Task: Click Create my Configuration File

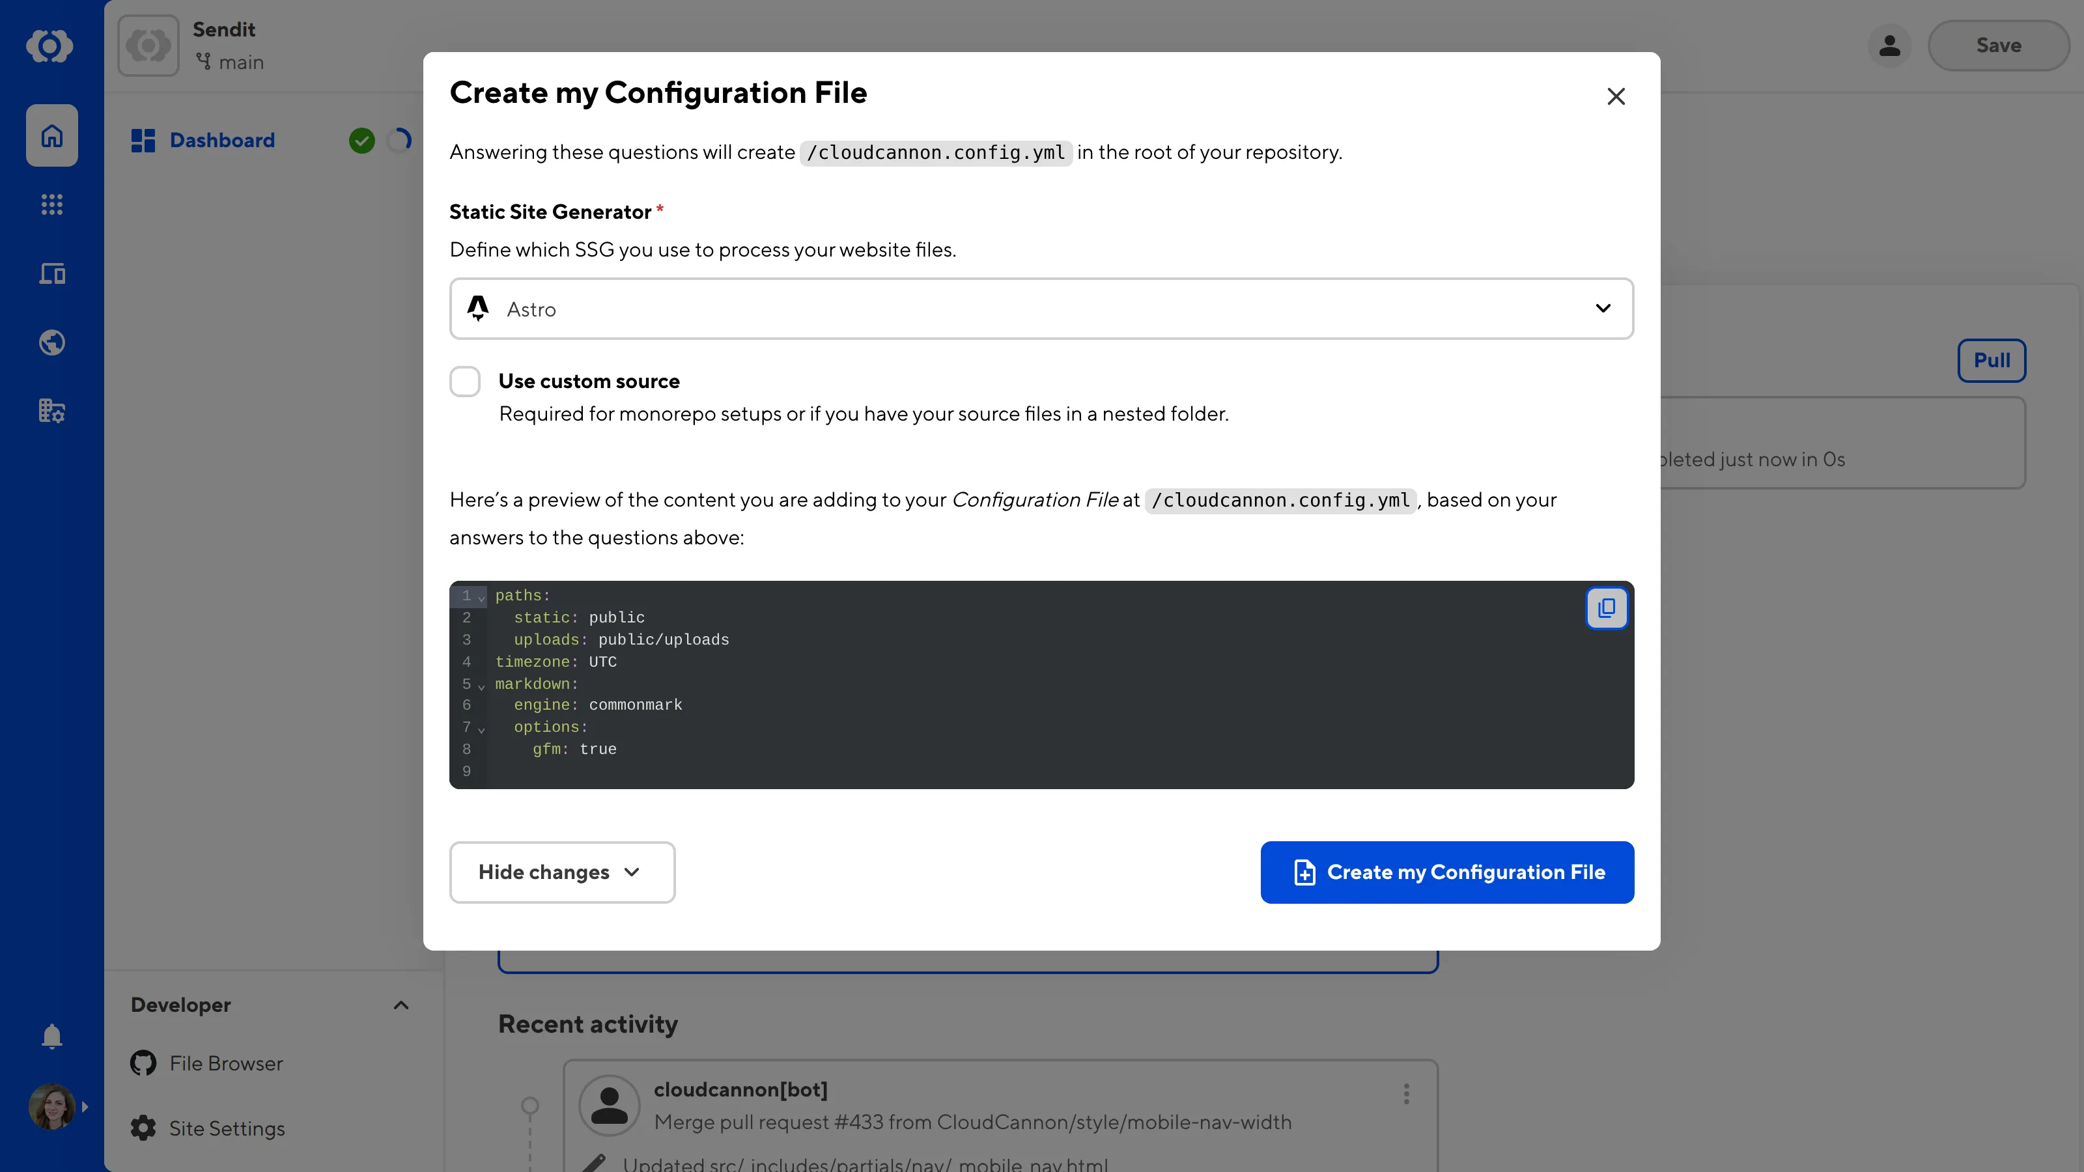Action: (1446, 872)
